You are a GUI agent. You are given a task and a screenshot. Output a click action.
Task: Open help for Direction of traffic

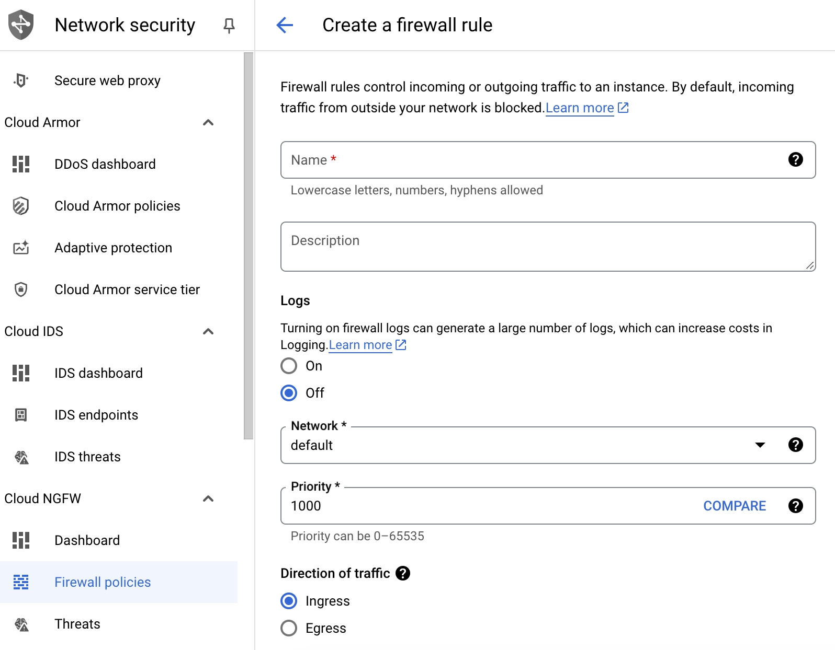403,573
